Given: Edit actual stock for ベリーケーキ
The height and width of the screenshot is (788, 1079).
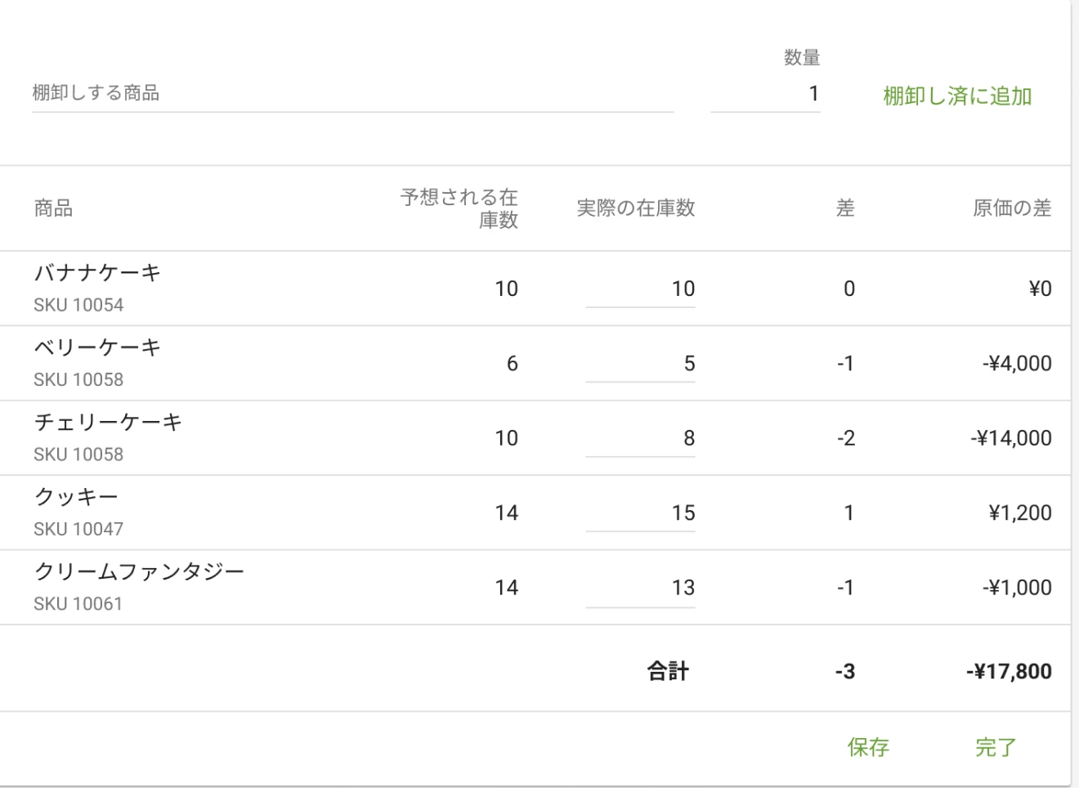Looking at the screenshot, I should [640, 364].
